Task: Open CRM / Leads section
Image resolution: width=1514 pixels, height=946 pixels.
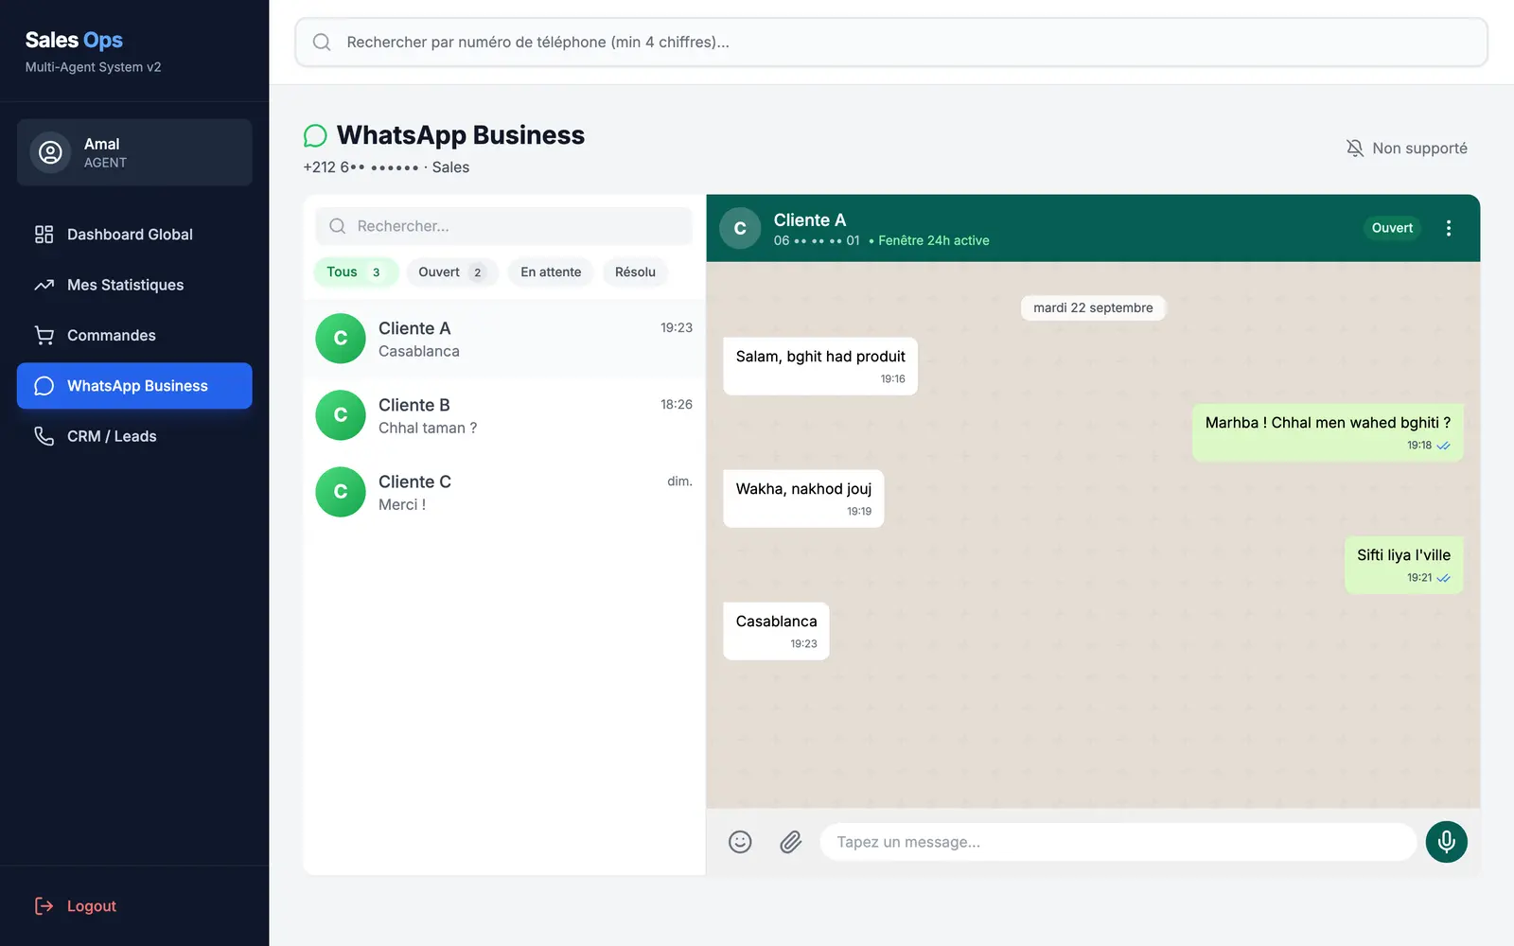Action: tap(134, 436)
